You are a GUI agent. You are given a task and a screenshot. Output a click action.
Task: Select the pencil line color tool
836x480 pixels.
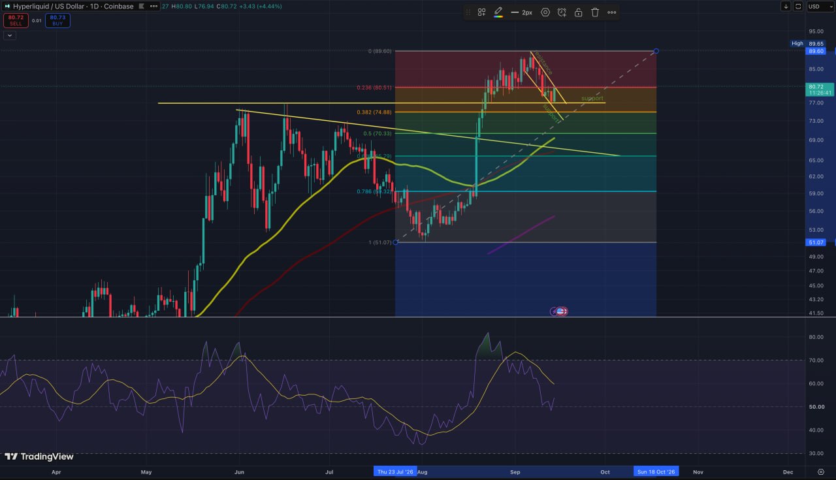coord(498,11)
